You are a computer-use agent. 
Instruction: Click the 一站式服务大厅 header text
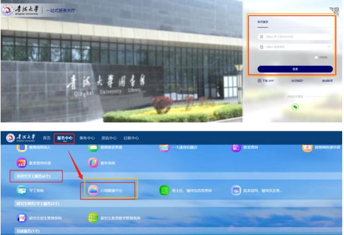click(x=60, y=10)
